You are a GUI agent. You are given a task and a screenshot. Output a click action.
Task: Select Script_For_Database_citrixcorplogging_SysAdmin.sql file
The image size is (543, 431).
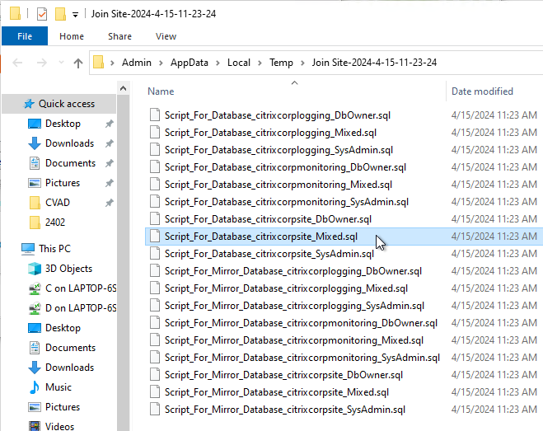point(279,150)
